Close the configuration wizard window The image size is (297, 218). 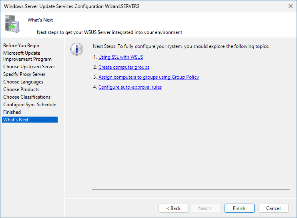click(x=290, y=6)
